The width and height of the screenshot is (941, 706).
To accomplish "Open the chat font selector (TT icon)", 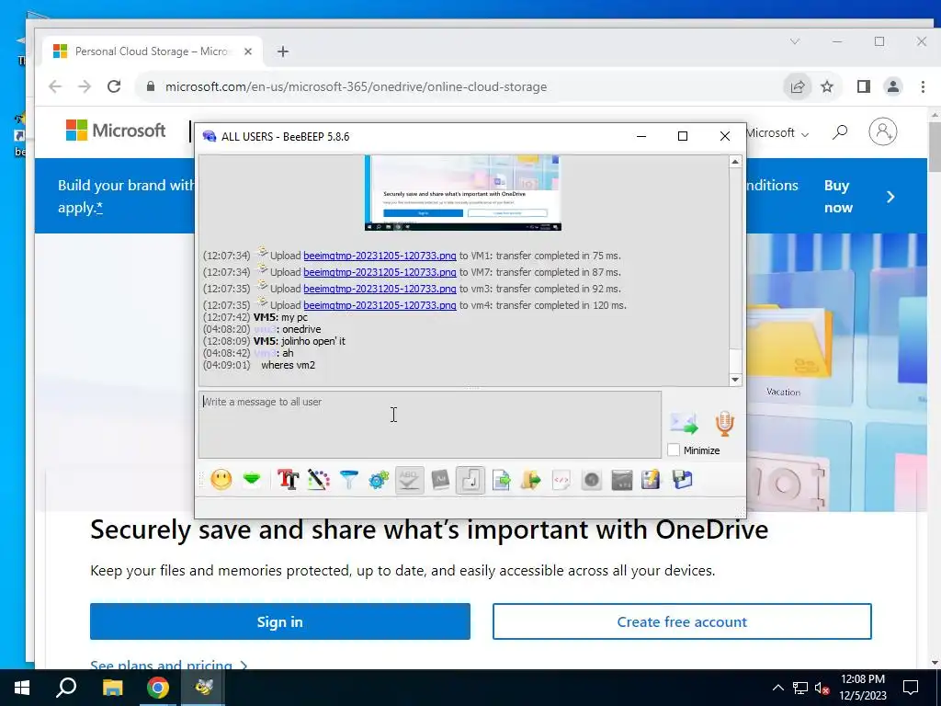I will 288,480.
